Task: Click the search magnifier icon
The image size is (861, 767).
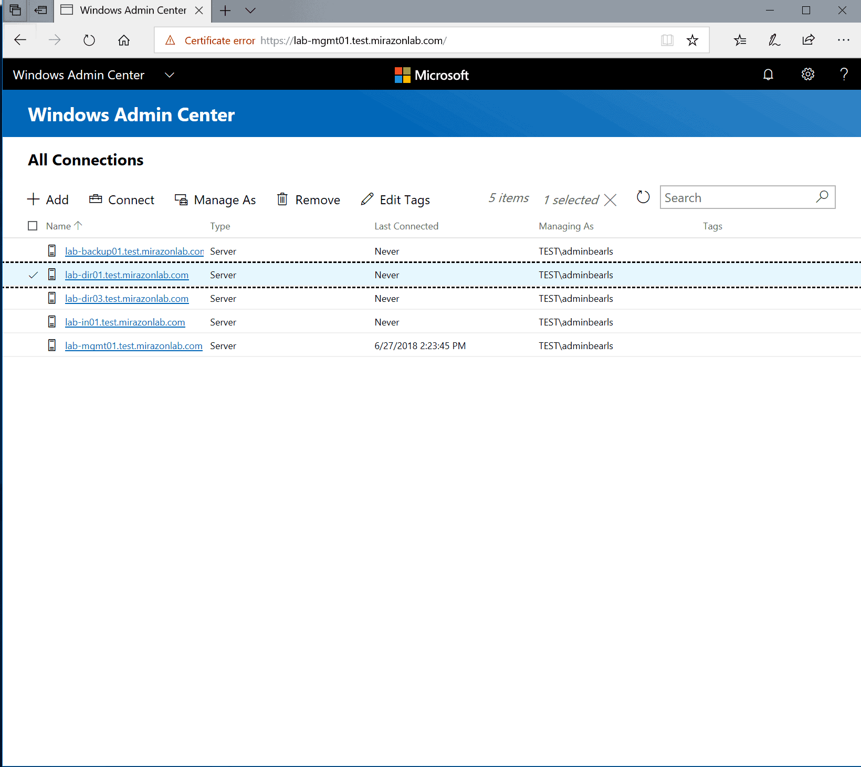Action: tap(822, 197)
